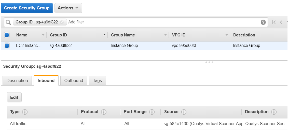
Task: Click the Protocol All cell
Action: click(x=83, y=124)
